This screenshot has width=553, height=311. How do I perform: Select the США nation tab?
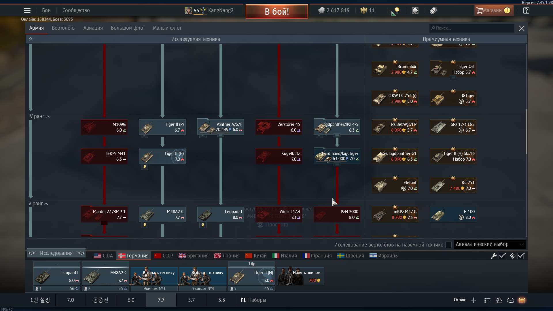(x=104, y=256)
